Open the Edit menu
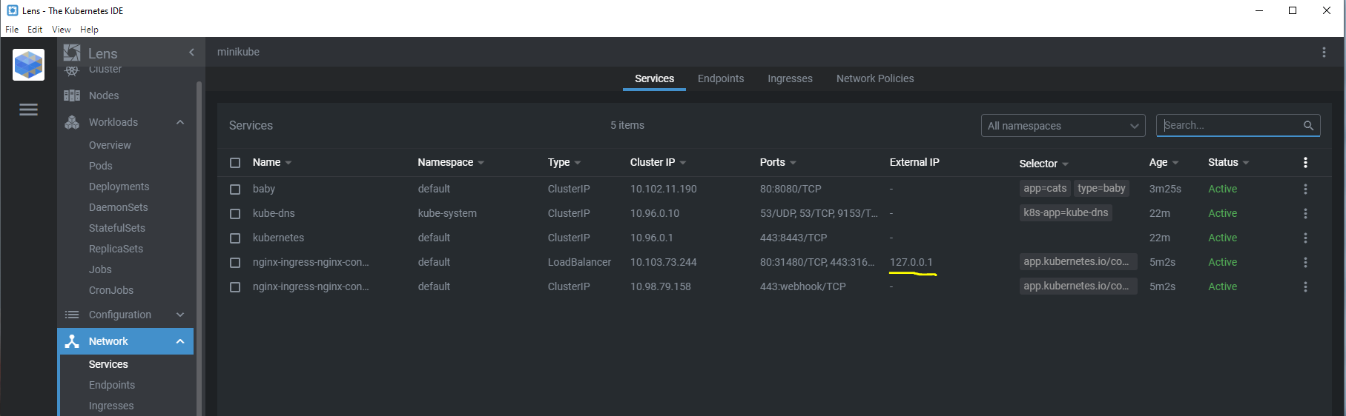1346x416 pixels. (35, 30)
